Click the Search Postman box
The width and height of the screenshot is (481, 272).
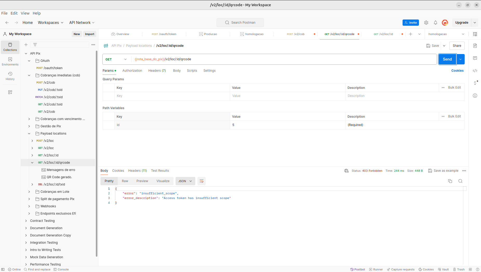pyautogui.click(x=240, y=23)
